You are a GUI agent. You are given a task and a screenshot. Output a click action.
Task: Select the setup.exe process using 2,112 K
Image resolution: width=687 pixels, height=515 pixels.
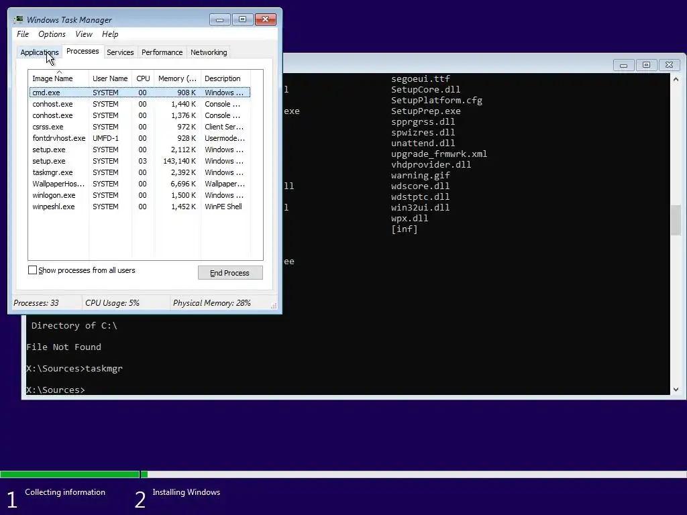tap(140, 150)
